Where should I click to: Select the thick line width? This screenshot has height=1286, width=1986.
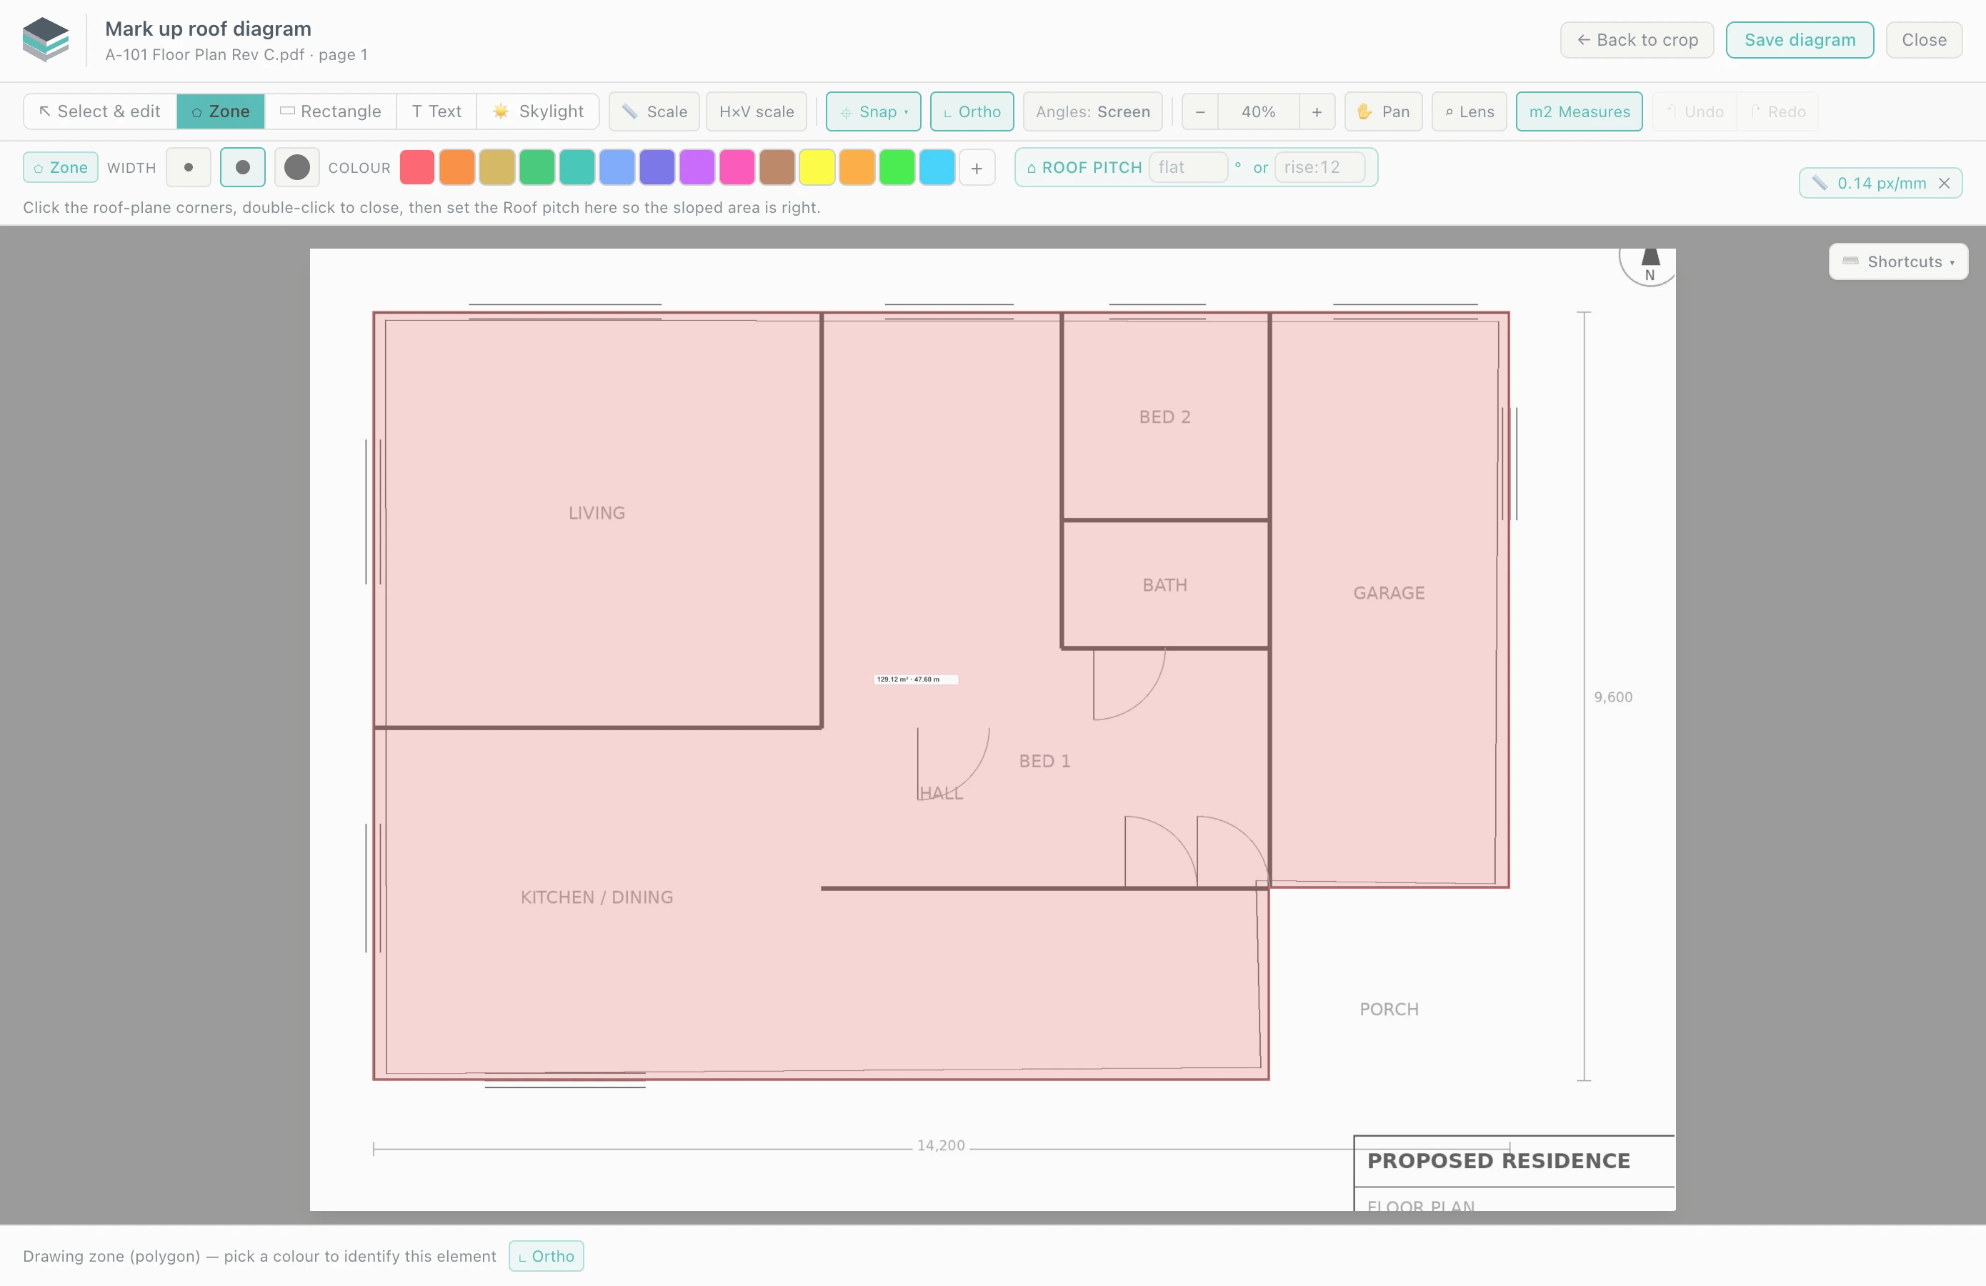click(297, 167)
